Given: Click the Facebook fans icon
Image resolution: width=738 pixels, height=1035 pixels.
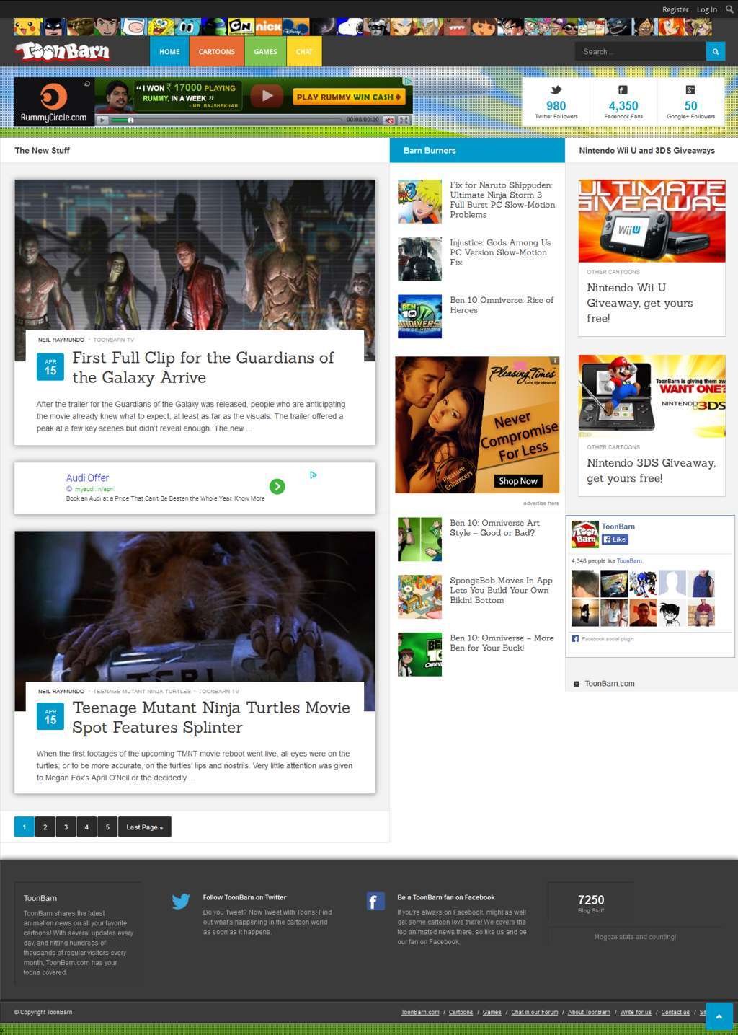Looking at the screenshot, I should pyautogui.click(x=623, y=90).
